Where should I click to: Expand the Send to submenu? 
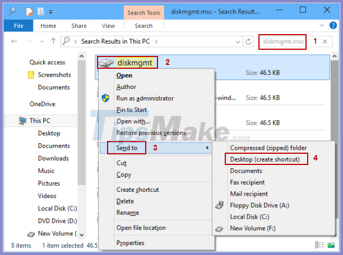pos(156,148)
